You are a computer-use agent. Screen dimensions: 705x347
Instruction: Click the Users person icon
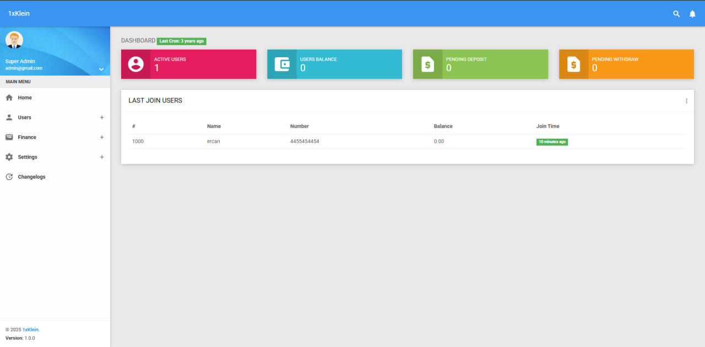(9, 117)
